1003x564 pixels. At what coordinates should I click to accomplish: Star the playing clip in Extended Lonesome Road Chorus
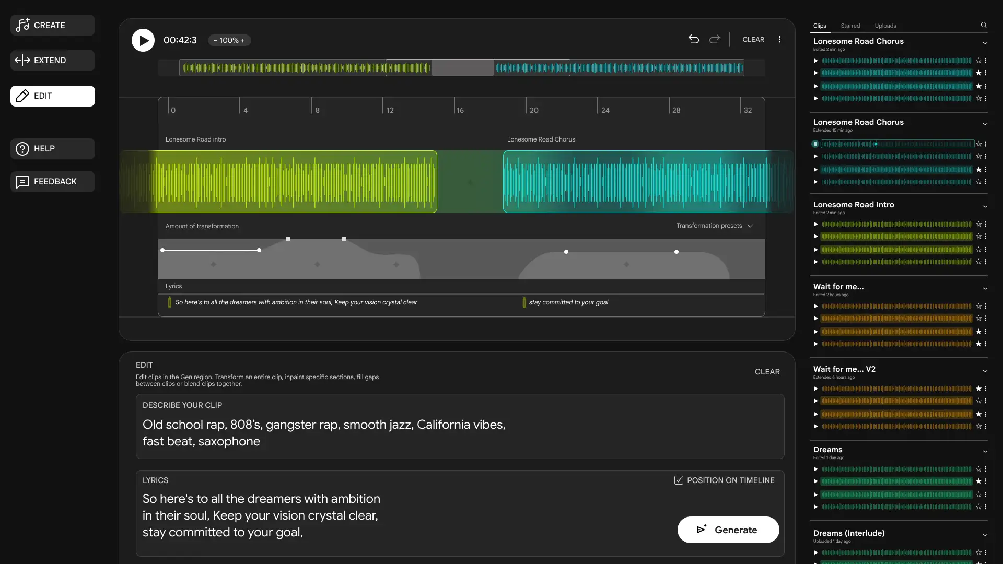click(978, 144)
